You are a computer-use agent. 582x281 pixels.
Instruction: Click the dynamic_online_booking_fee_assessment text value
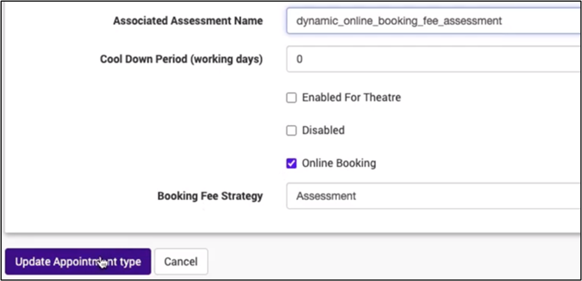click(399, 21)
